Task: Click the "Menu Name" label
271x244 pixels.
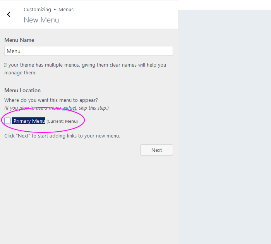Action: [19, 40]
